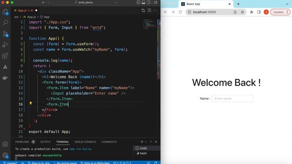
Task: Click the App.js breadcrumb segment
Action: click(30, 17)
